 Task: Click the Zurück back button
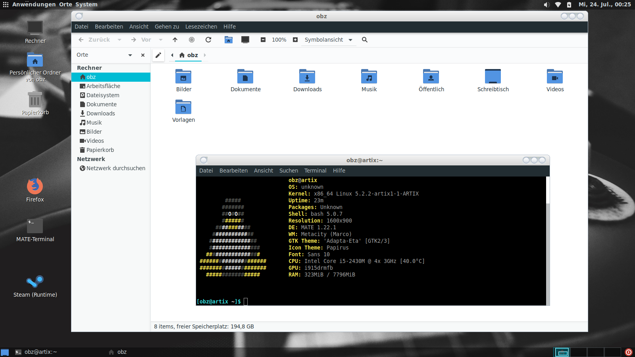[x=94, y=40]
